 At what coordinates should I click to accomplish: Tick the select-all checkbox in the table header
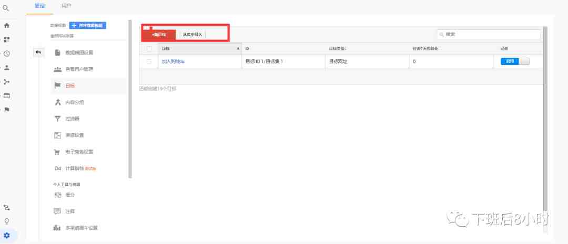149,48
